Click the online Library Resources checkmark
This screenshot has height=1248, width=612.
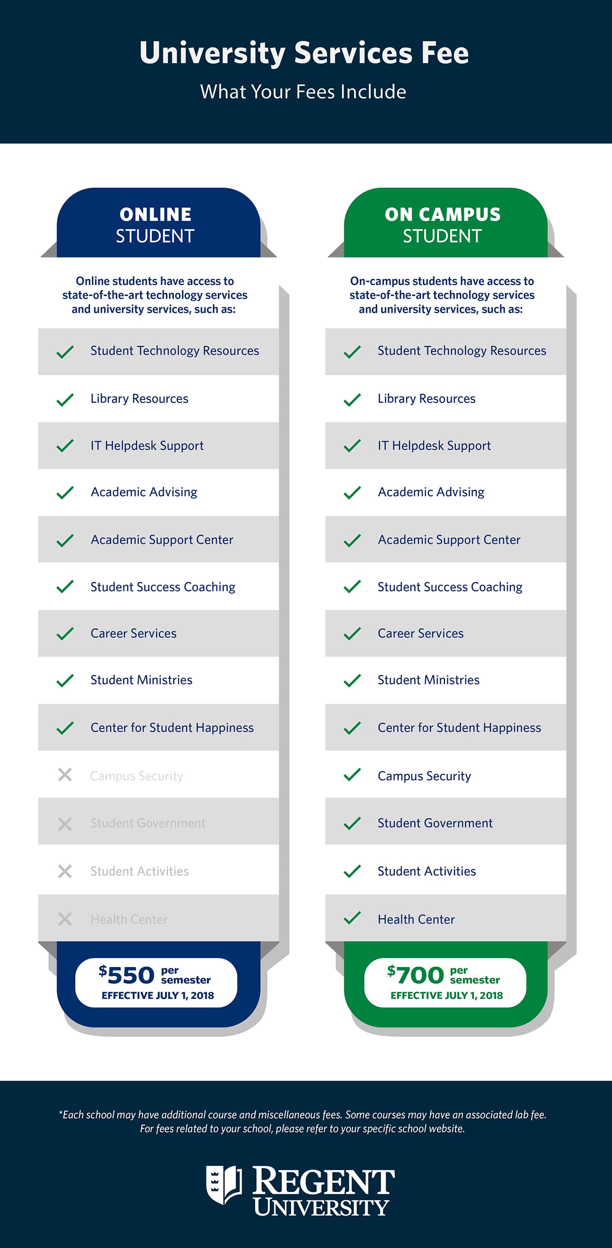coord(65,399)
